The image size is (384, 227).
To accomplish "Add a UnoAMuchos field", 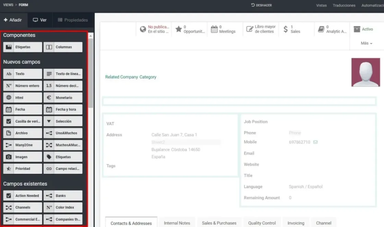I will tap(63, 133).
